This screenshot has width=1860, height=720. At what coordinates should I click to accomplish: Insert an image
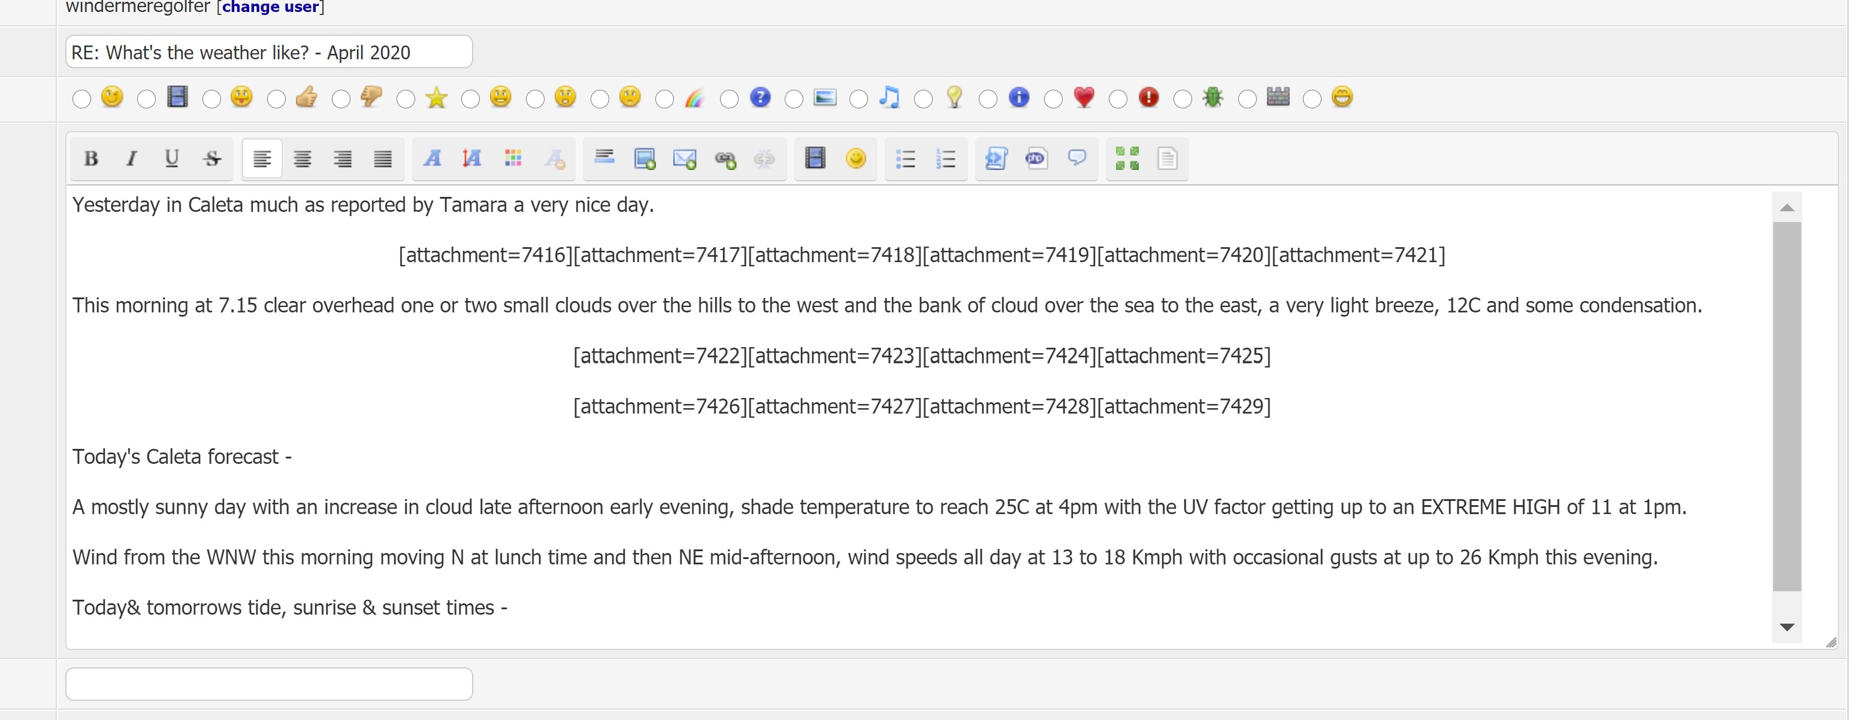(644, 159)
